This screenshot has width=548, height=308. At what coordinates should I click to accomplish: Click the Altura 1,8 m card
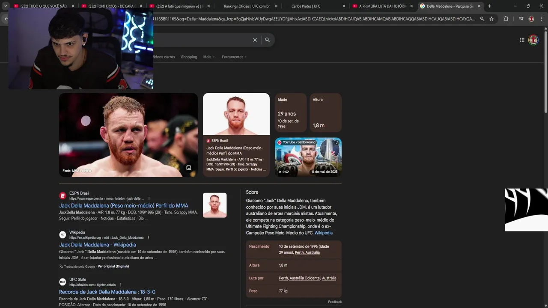pos(325,113)
